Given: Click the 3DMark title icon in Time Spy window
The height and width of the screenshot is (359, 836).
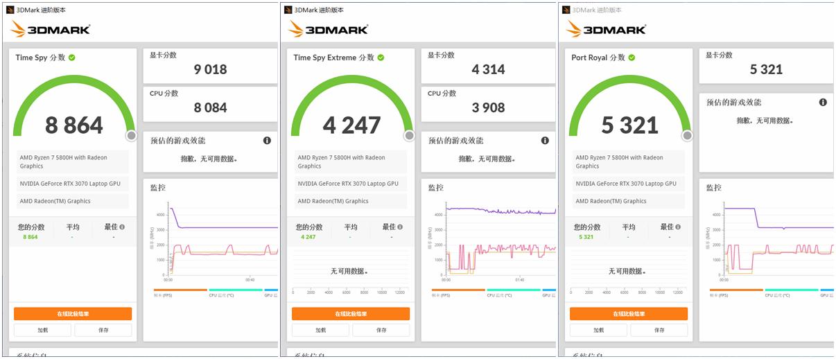Looking at the screenshot, I should 10,10.
